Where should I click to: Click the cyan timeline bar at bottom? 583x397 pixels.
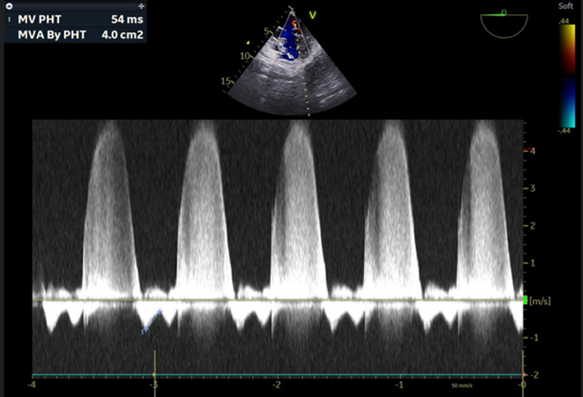tap(276, 375)
